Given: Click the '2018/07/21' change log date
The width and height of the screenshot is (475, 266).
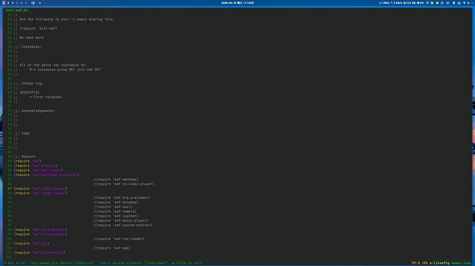Looking at the screenshot, I should [30, 92].
